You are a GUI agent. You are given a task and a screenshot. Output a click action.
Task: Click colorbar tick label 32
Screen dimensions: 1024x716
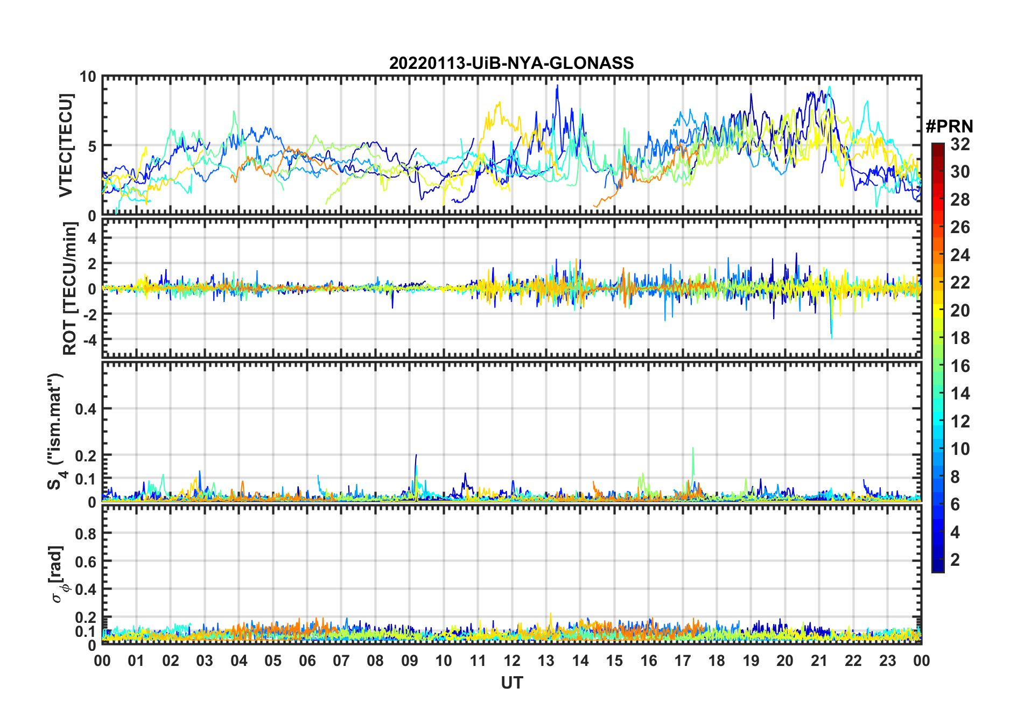960,144
